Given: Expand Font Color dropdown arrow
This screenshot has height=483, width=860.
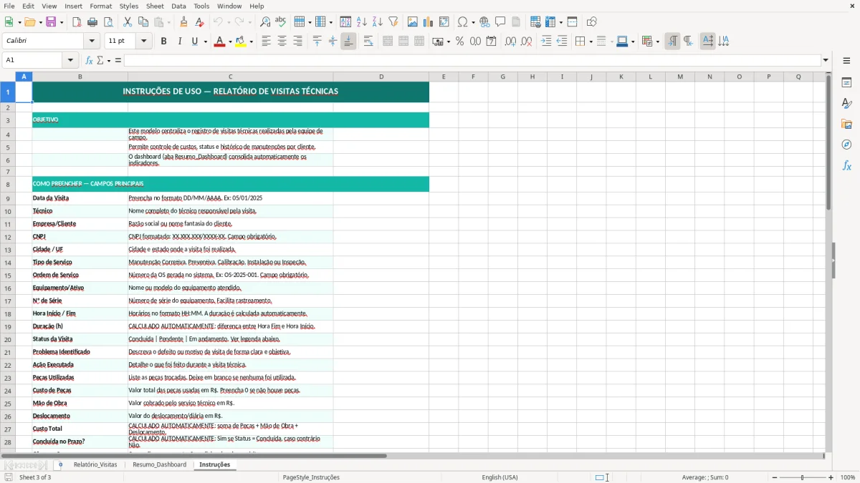Looking at the screenshot, I should click(x=229, y=42).
